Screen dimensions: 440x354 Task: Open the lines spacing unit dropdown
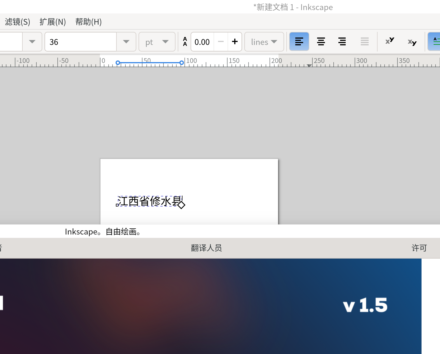pos(264,42)
